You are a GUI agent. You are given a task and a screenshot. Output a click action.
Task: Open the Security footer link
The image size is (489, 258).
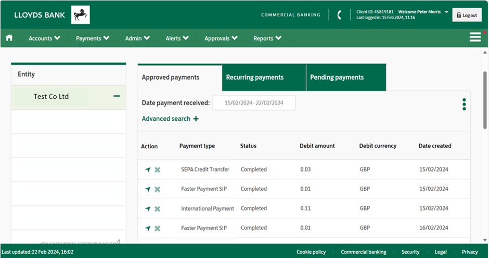click(410, 252)
